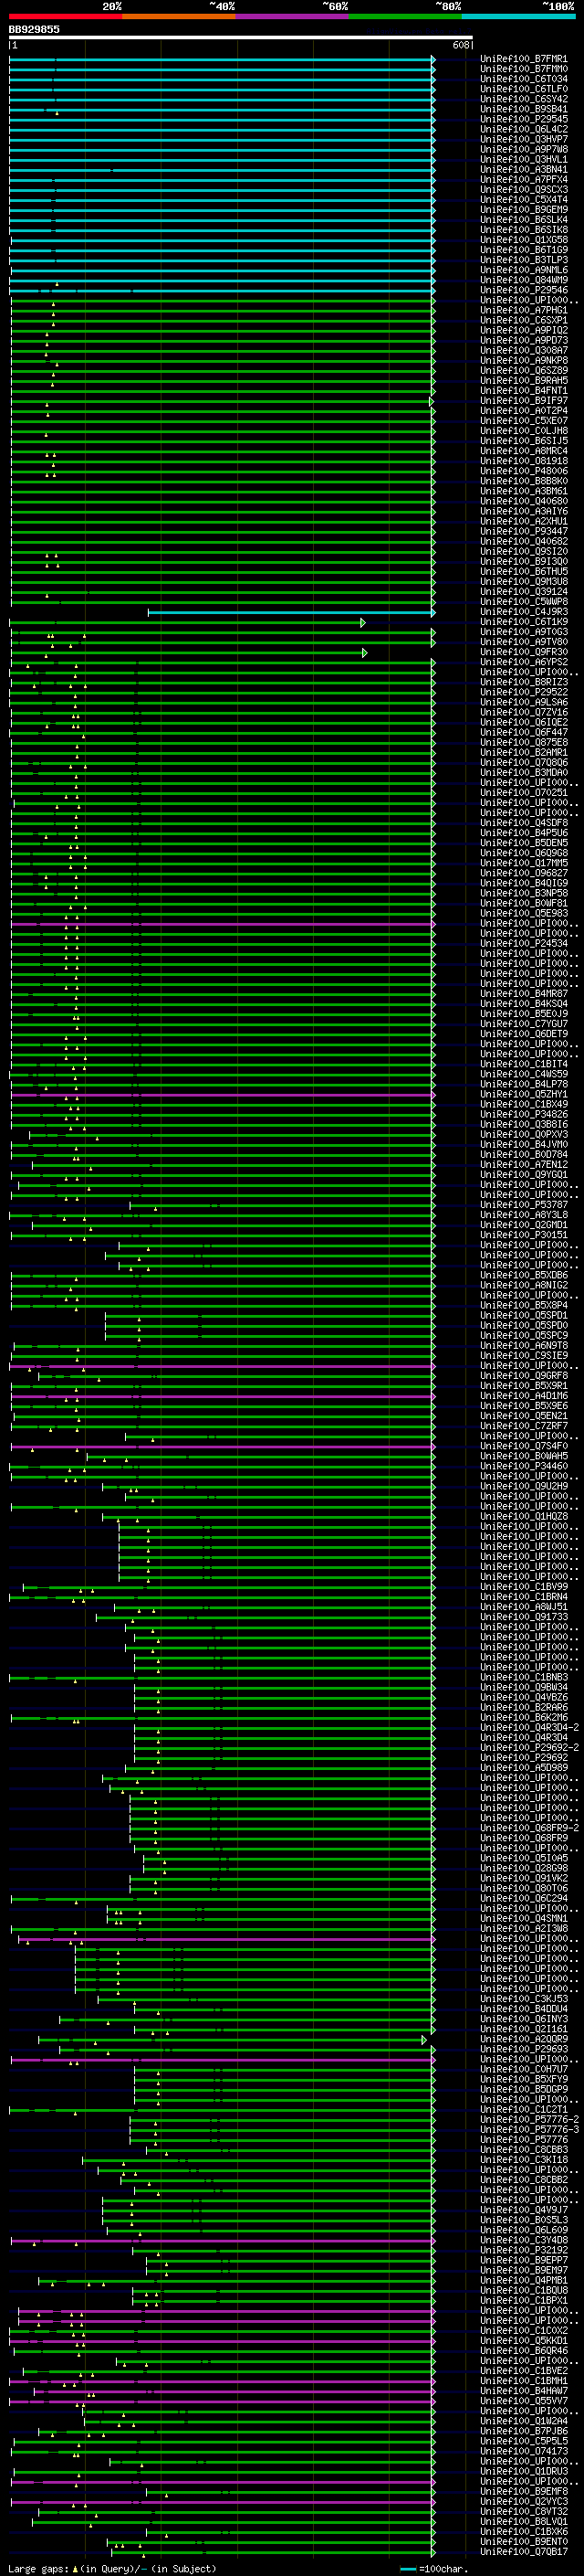Select the UniRef100_Q6SZ89 label
Viewport: 584px width, 2576px height.
click(x=523, y=371)
